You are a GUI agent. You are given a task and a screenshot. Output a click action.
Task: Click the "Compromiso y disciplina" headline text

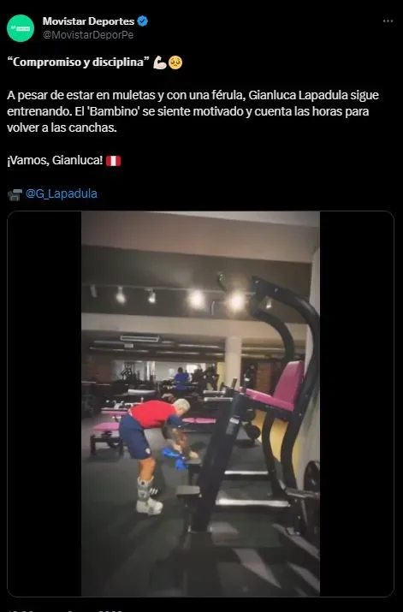click(79, 62)
